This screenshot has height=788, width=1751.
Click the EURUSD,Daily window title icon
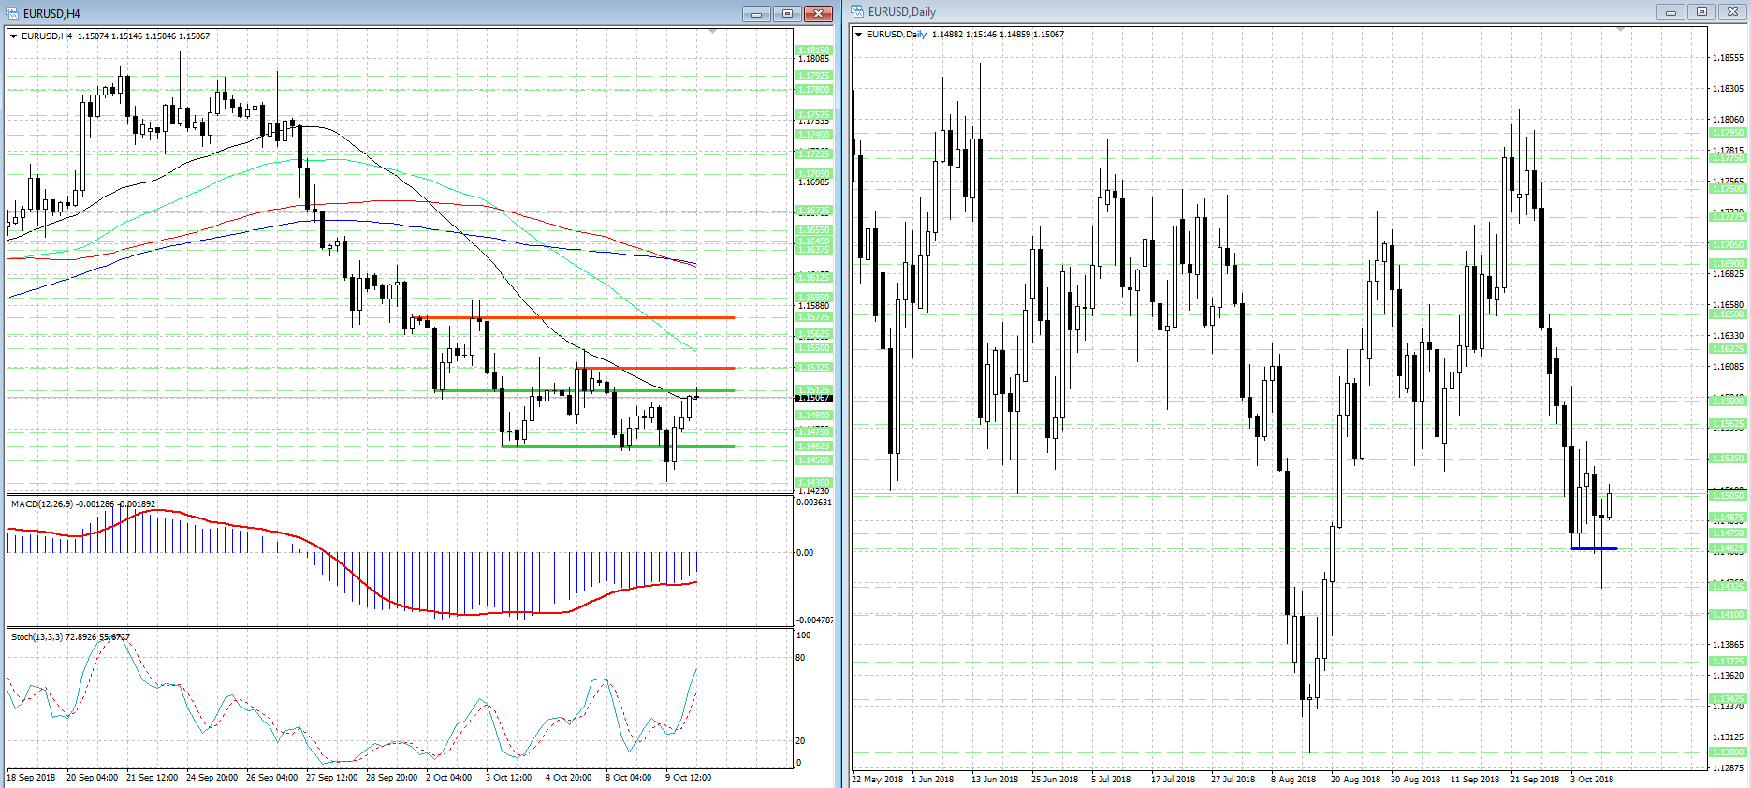pyautogui.click(x=857, y=11)
